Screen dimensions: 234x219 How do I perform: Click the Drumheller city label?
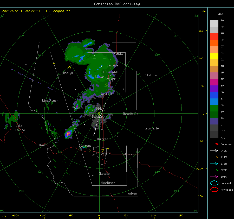click(x=152, y=128)
